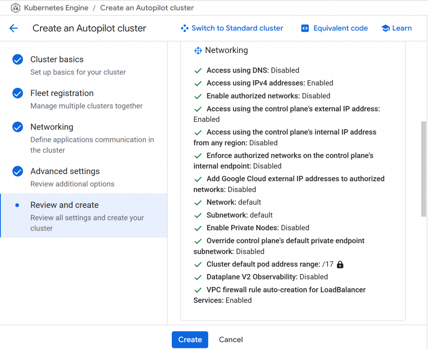Click the lock icon beside pod address range

340,264
